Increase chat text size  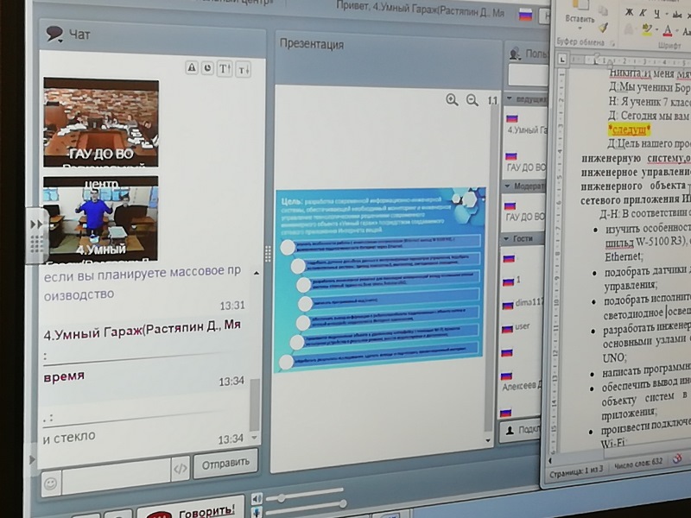point(225,67)
